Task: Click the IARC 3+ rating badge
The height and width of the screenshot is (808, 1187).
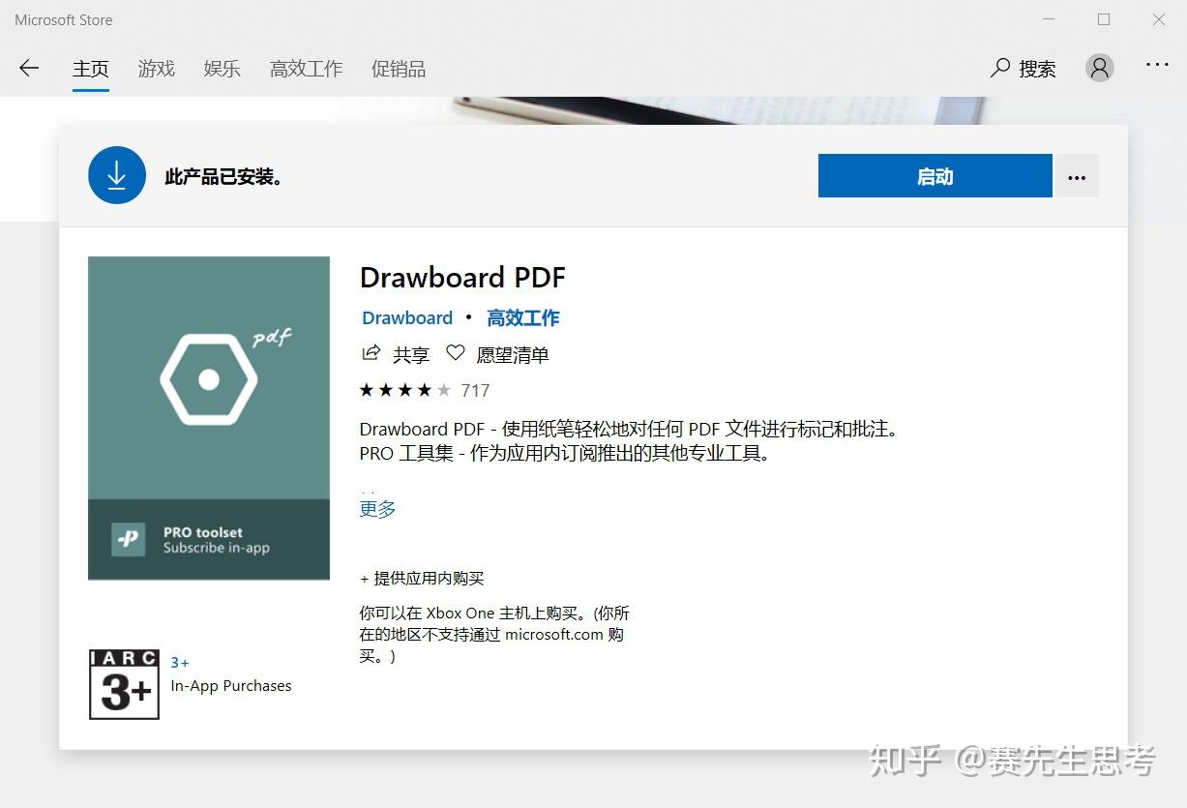Action: tap(124, 684)
